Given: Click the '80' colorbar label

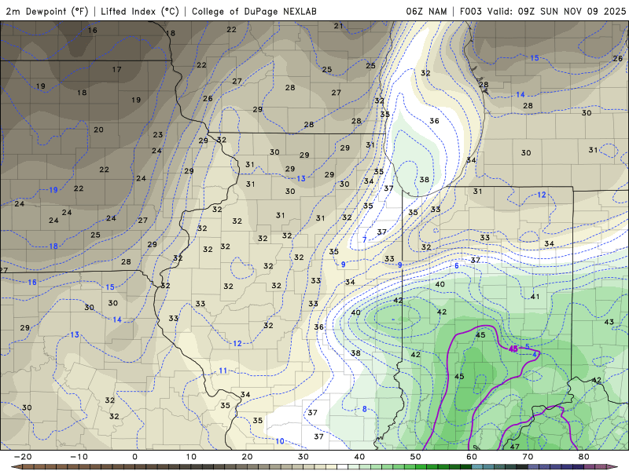Looking at the screenshot, I should point(584,457).
